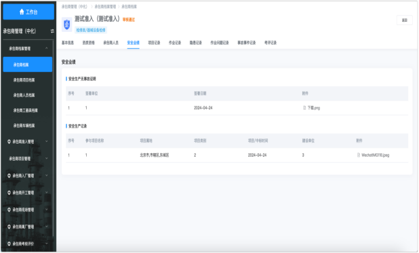Select 承包商车辆档案 in the sidebar

pyautogui.click(x=24, y=125)
